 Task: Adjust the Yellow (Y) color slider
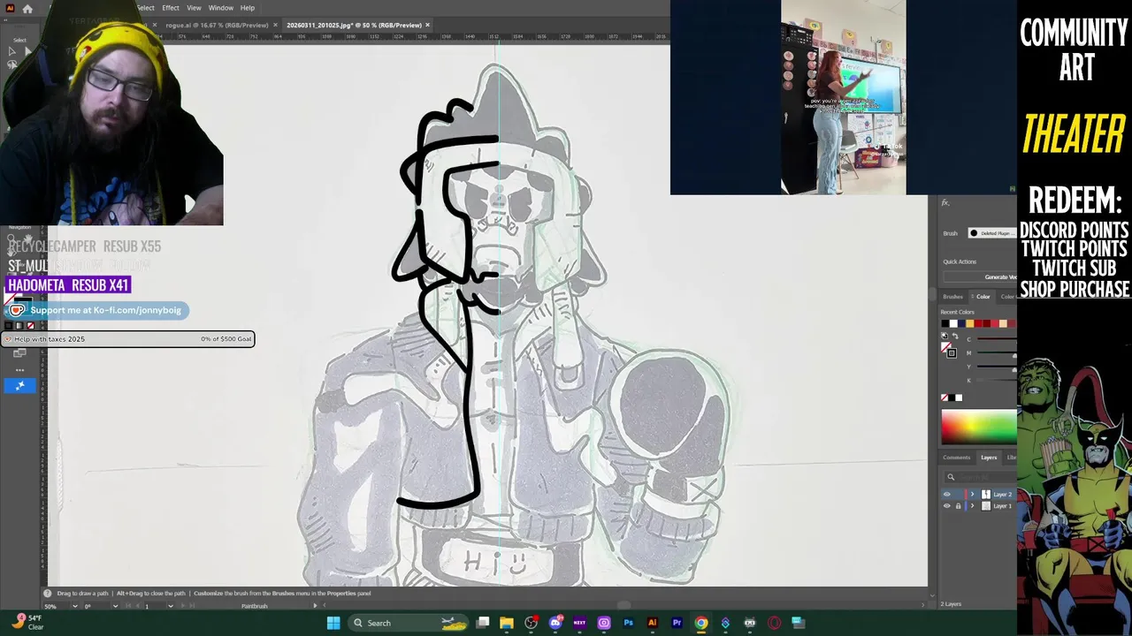click(x=995, y=367)
